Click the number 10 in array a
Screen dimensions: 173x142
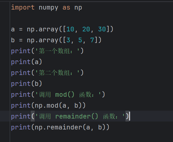click(70, 29)
